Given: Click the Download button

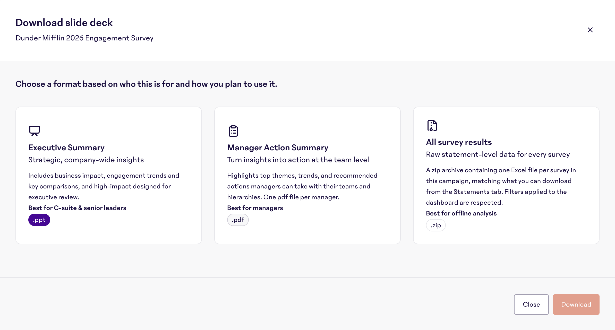Looking at the screenshot, I should tap(576, 304).
